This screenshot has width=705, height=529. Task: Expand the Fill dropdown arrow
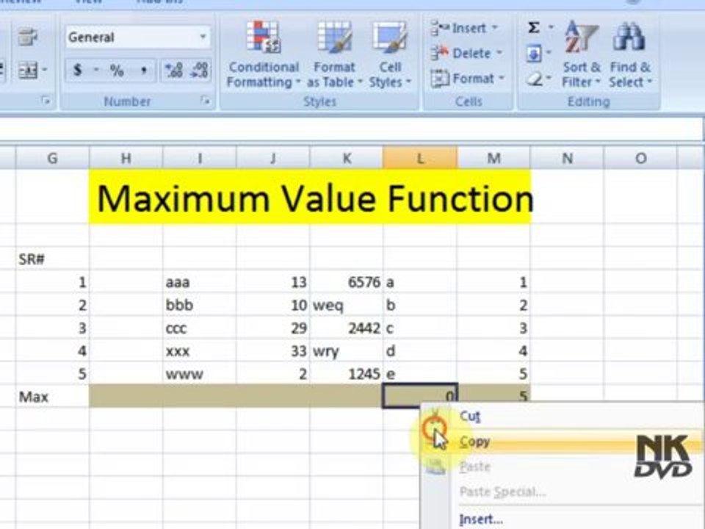coord(549,54)
